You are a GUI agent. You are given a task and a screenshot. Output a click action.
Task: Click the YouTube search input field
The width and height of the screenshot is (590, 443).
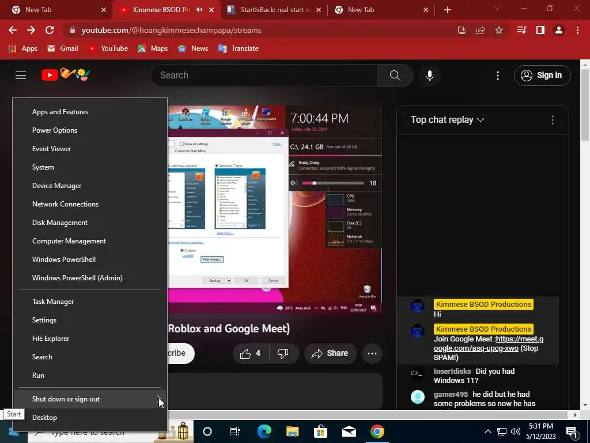264,76
